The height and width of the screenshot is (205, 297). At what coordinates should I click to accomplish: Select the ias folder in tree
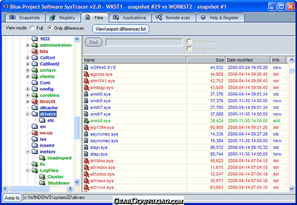[43, 139]
